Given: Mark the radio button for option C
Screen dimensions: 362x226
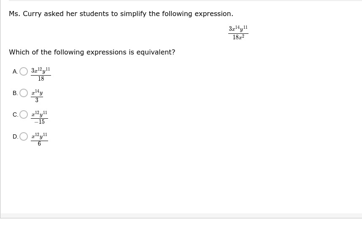Looking at the screenshot, I should (24, 114).
